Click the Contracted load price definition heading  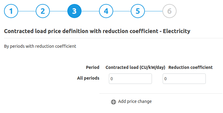97,31
